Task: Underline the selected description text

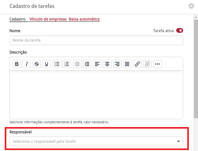Action: (47, 64)
